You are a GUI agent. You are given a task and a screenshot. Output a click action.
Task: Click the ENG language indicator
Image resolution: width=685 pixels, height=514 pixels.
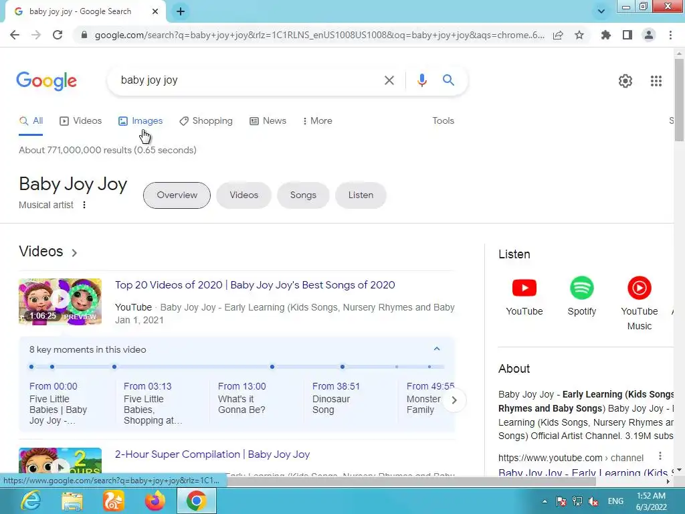[x=615, y=501]
